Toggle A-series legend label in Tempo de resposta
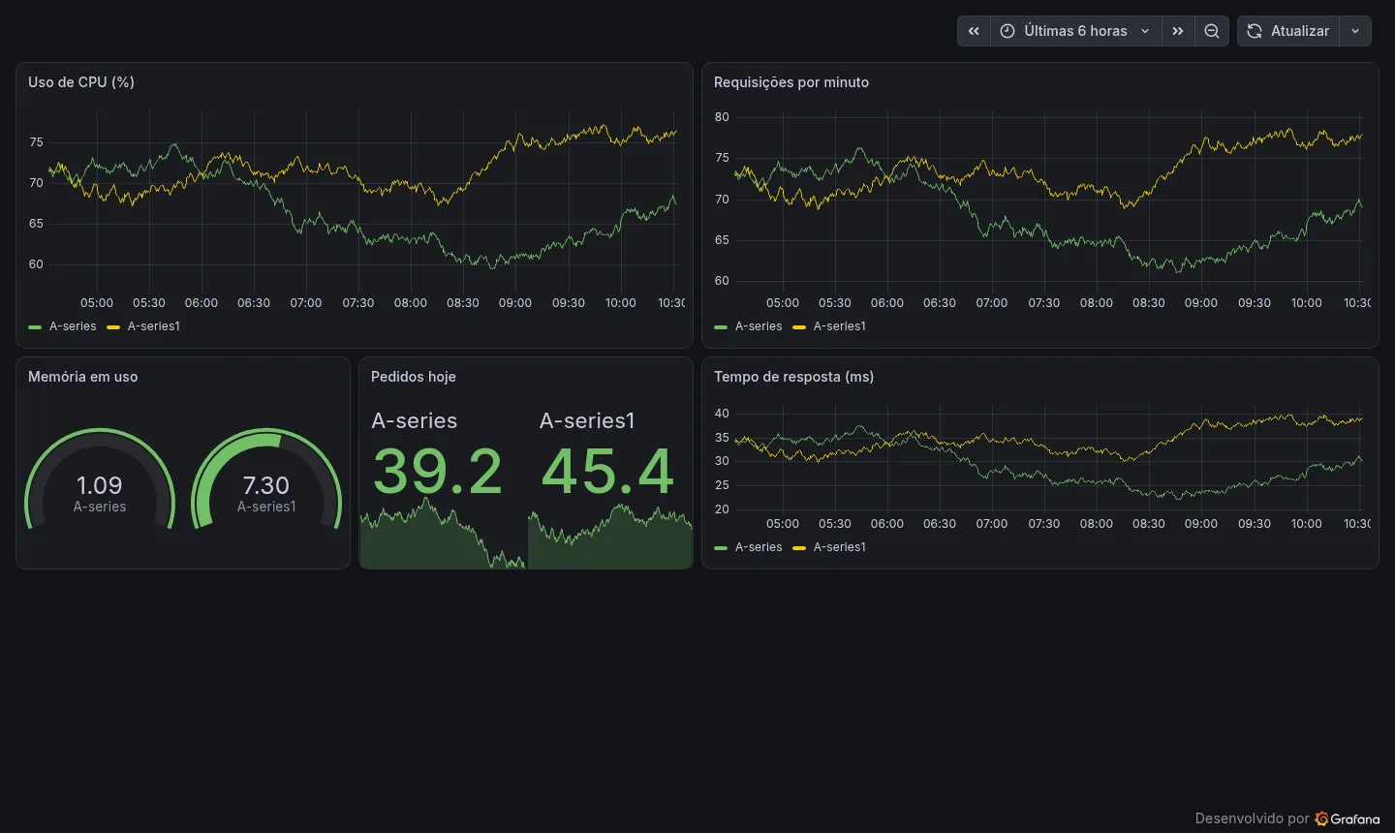The image size is (1395, 833). click(x=759, y=547)
